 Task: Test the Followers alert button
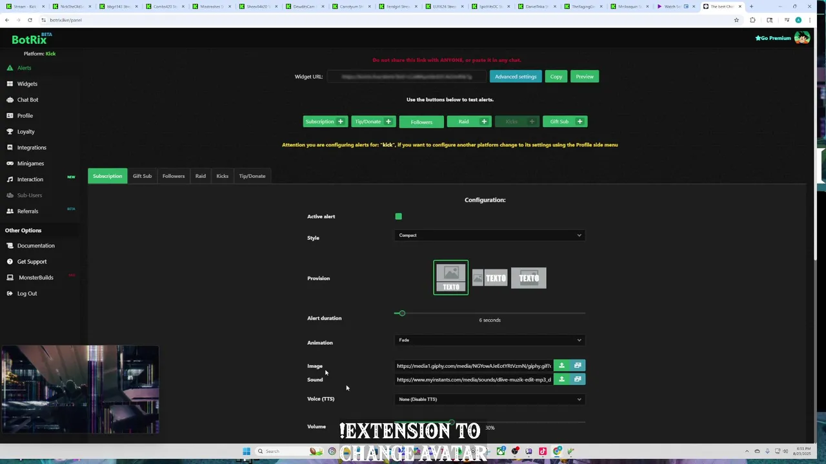pos(421,122)
